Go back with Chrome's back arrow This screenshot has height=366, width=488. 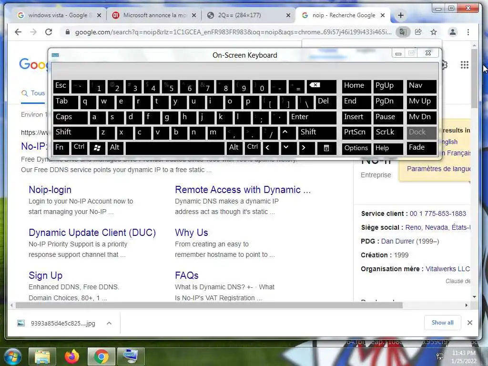pyautogui.click(x=18, y=32)
